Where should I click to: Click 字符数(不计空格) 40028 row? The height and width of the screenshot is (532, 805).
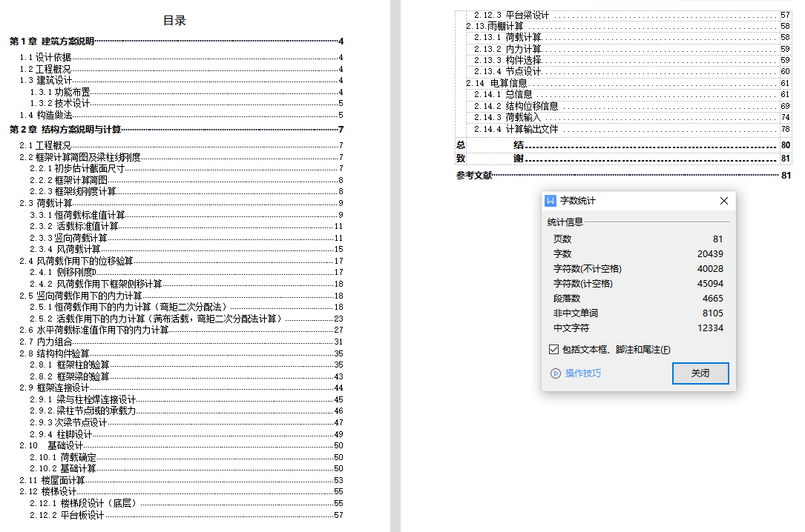click(x=637, y=268)
